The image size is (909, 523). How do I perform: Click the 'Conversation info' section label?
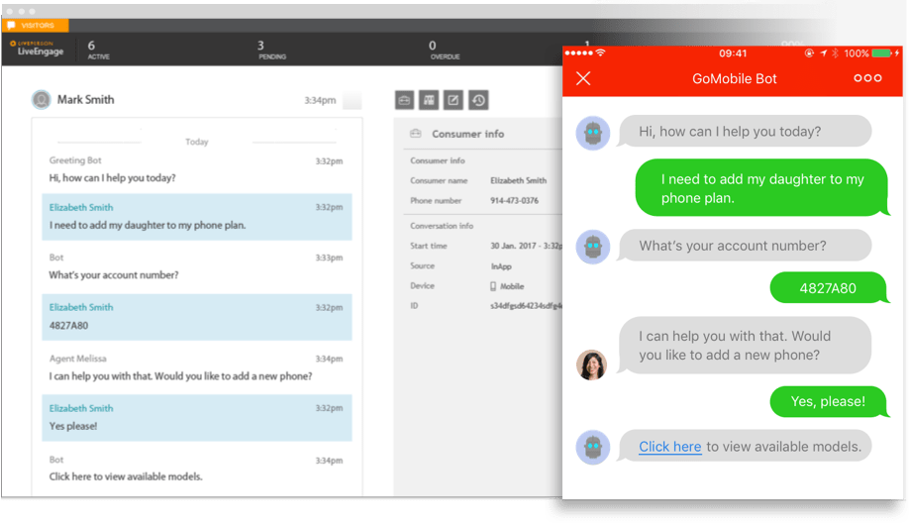(x=442, y=226)
